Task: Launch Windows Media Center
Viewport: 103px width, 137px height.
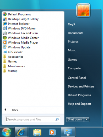Action: click(x=23, y=38)
